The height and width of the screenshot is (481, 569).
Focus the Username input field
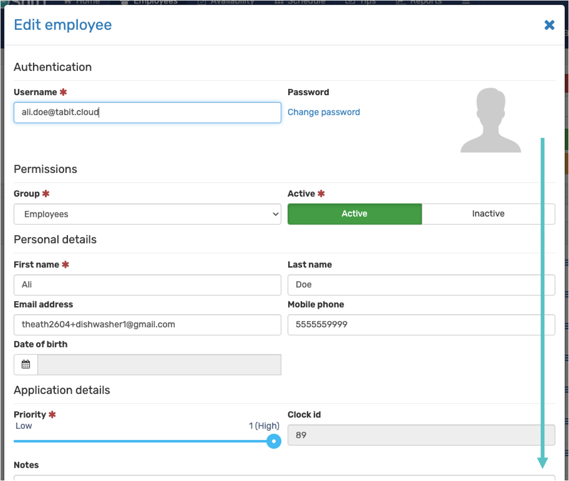pyautogui.click(x=147, y=112)
